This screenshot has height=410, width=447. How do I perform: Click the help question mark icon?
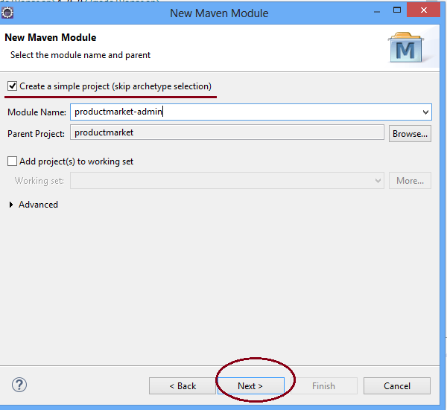click(19, 385)
